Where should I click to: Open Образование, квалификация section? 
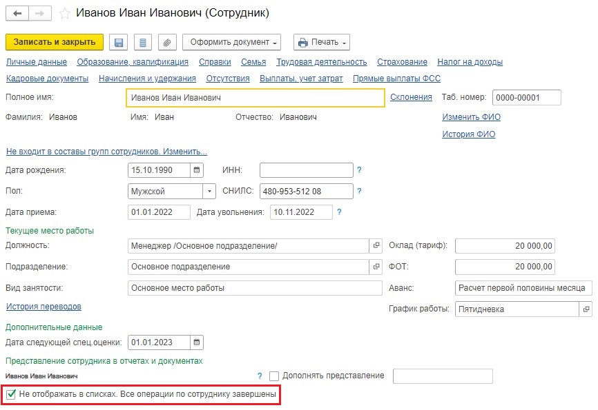click(x=133, y=62)
